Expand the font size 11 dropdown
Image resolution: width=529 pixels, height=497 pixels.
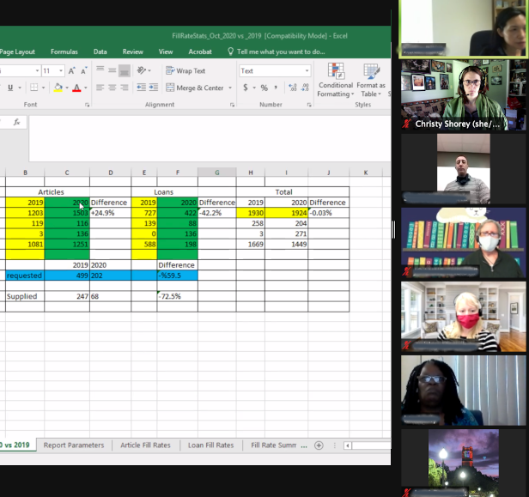tap(61, 70)
